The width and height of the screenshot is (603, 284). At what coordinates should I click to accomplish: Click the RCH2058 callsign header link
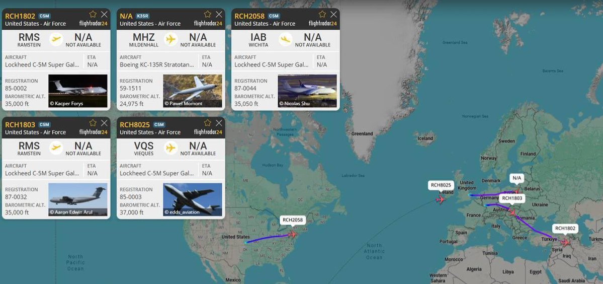249,16
